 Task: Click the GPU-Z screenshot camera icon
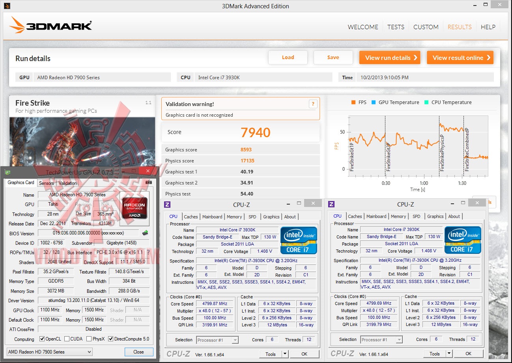click(149, 182)
